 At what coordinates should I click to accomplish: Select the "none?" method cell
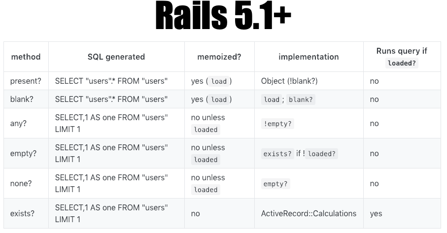tap(21, 183)
